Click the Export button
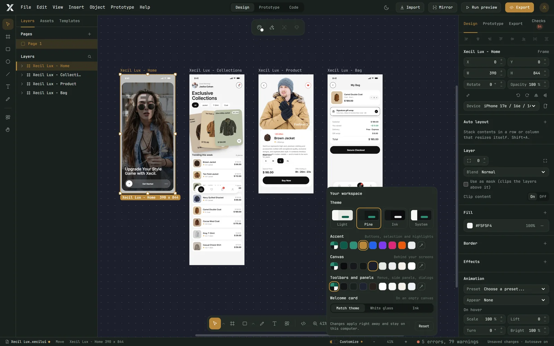 pyautogui.click(x=519, y=7)
